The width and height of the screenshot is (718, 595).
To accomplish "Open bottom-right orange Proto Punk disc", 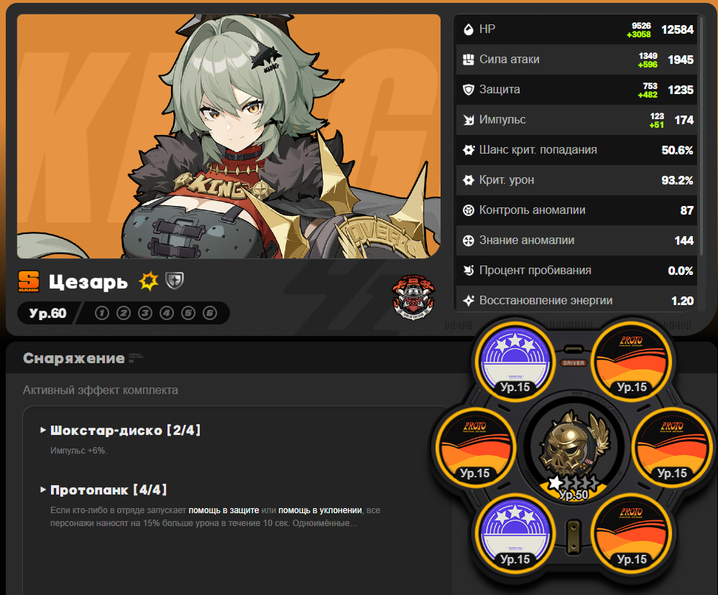I will (632, 533).
